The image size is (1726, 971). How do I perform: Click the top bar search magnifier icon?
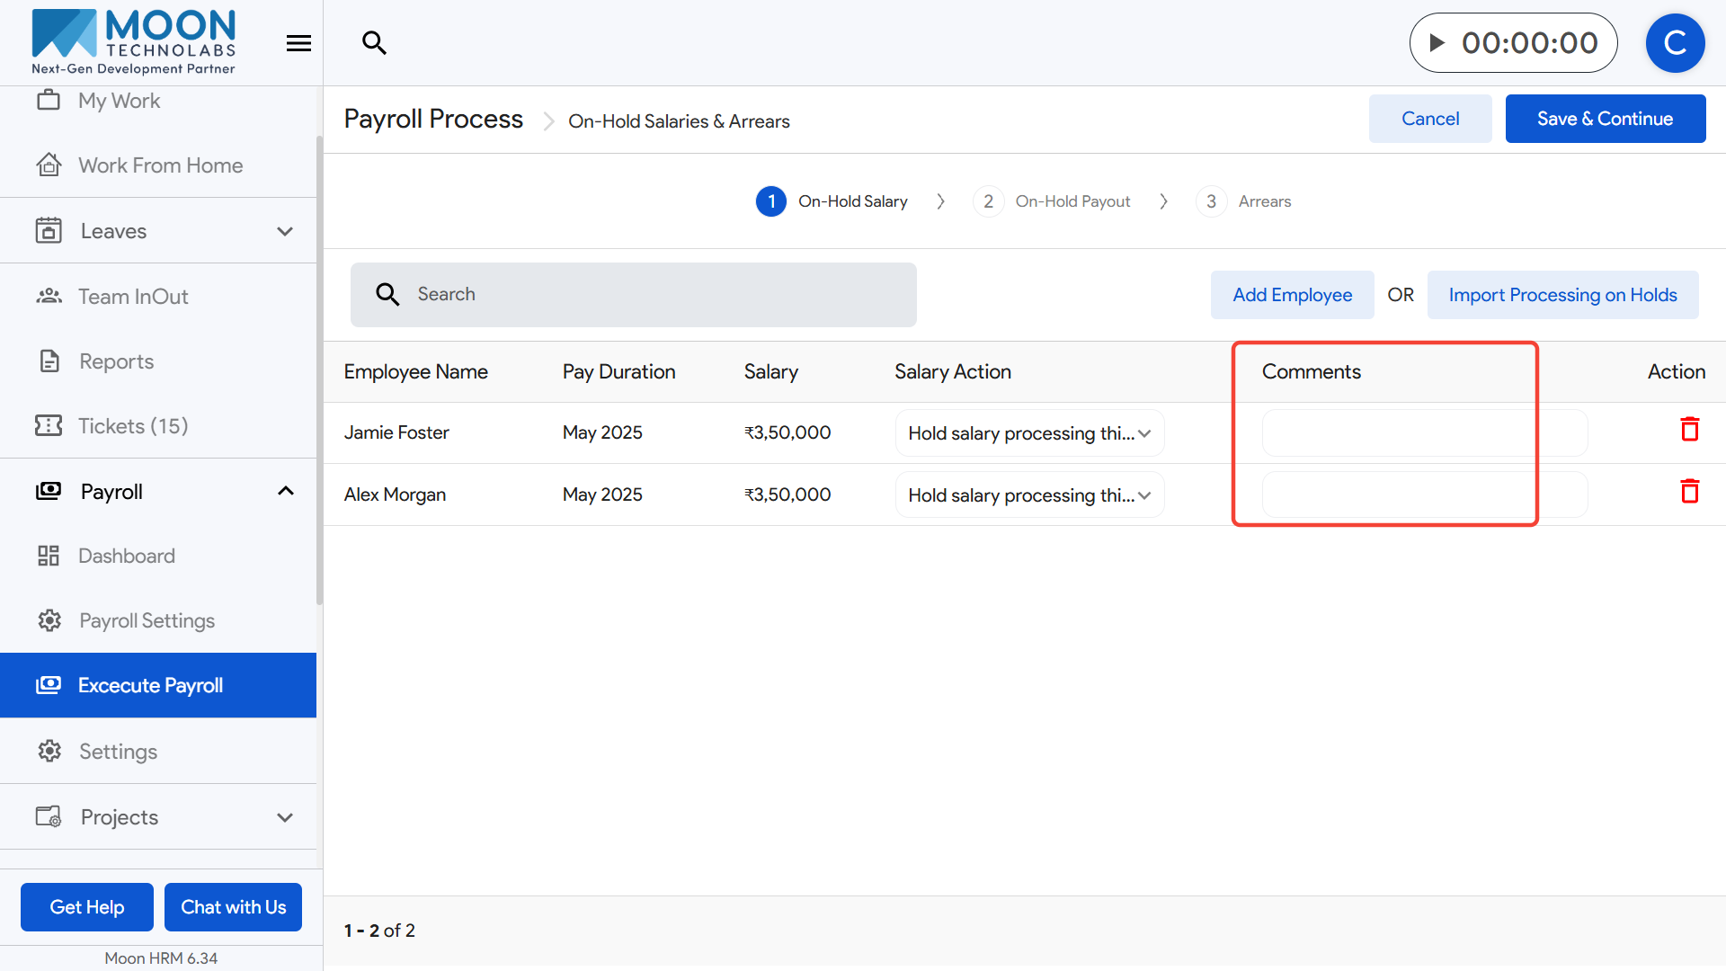click(x=374, y=42)
